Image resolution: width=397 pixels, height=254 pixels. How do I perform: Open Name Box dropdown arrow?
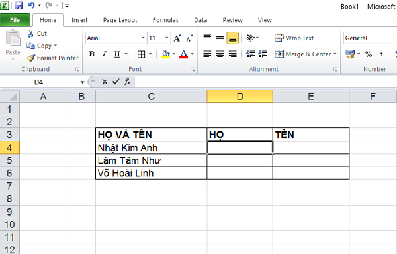pos(82,82)
